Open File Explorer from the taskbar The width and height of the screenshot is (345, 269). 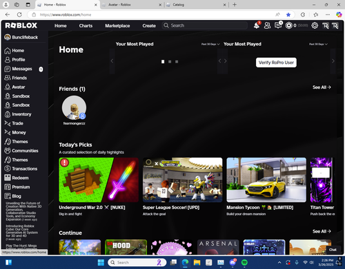197,262
